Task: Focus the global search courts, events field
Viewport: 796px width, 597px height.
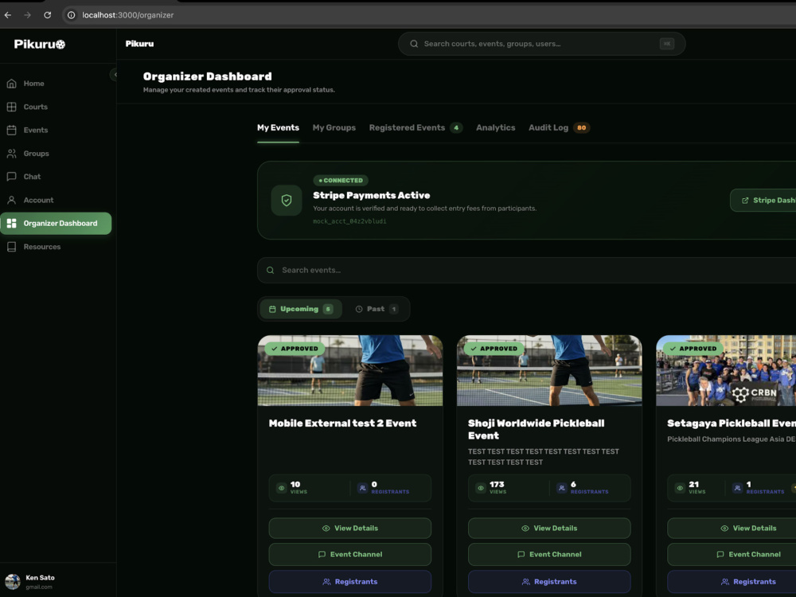Action: pos(541,44)
